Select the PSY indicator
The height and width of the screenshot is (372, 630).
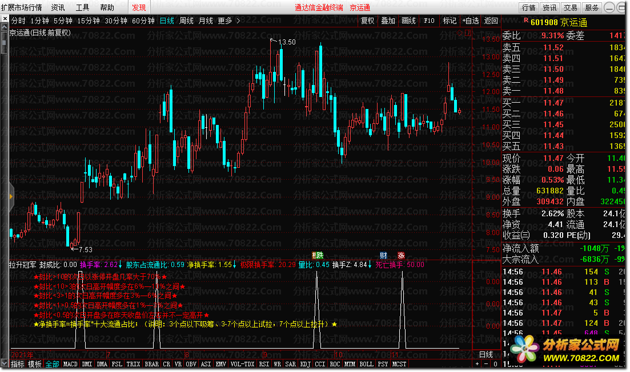[383, 364]
